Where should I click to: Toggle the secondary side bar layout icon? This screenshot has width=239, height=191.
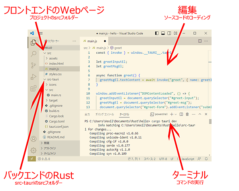pos(169,33)
